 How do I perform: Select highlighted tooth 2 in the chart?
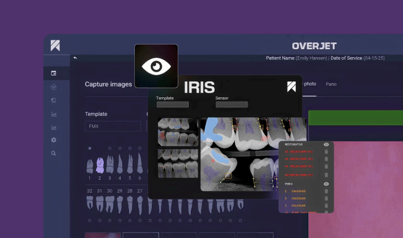[x=100, y=165]
